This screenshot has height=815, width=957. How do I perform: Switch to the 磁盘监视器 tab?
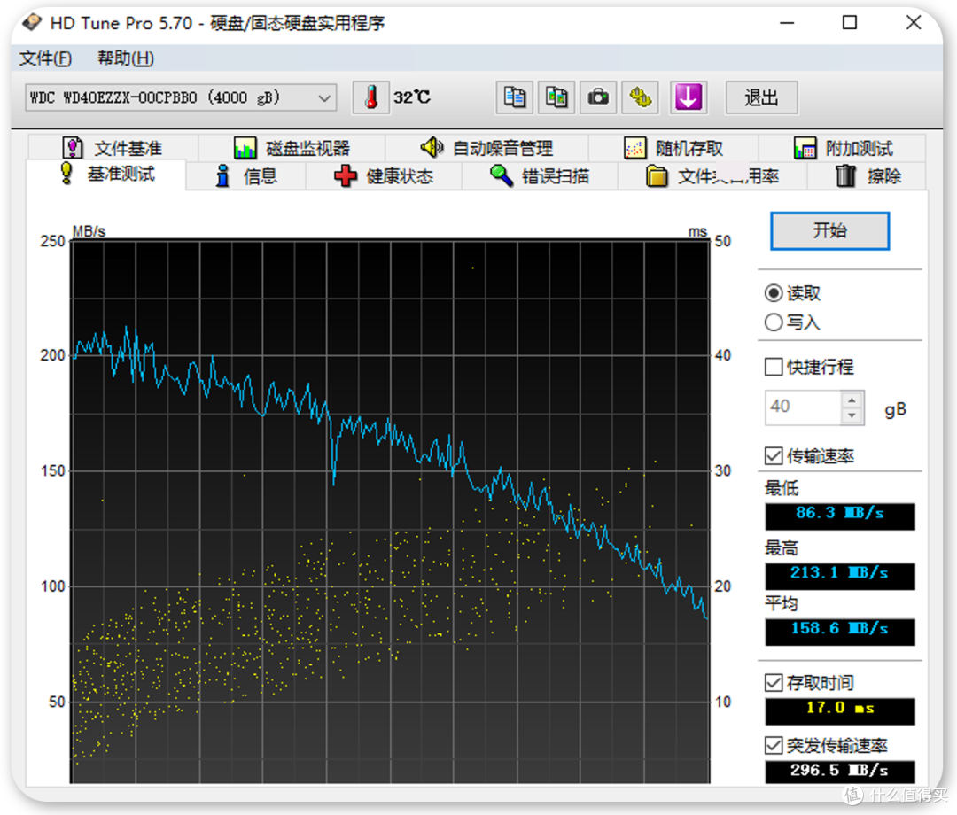click(292, 148)
